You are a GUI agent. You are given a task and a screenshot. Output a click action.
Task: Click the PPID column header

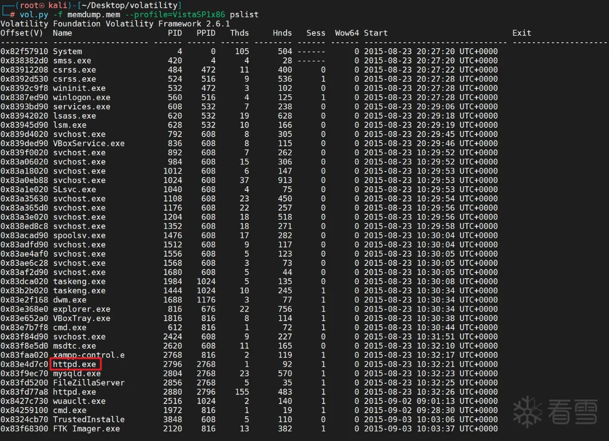(x=206, y=33)
